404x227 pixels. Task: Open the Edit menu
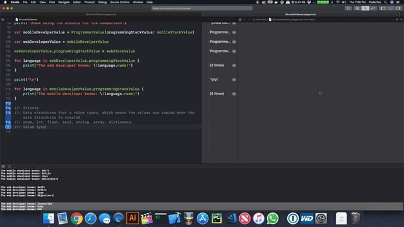pyautogui.click(x=33, y=2)
